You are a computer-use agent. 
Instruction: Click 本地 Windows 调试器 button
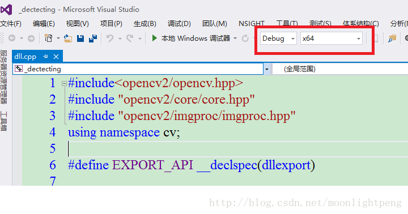coord(195,38)
